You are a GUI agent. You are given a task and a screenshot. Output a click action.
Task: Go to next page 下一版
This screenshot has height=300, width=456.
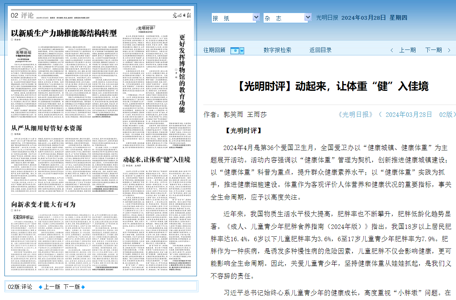point(72,287)
